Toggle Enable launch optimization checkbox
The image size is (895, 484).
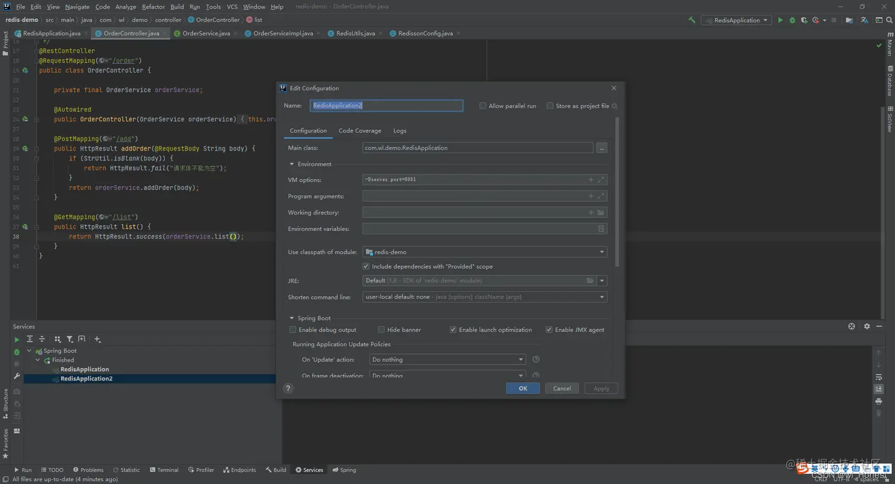[453, 330]
